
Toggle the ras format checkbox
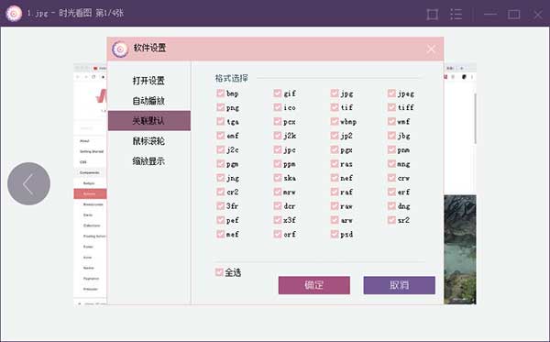(x=335, y=164)
